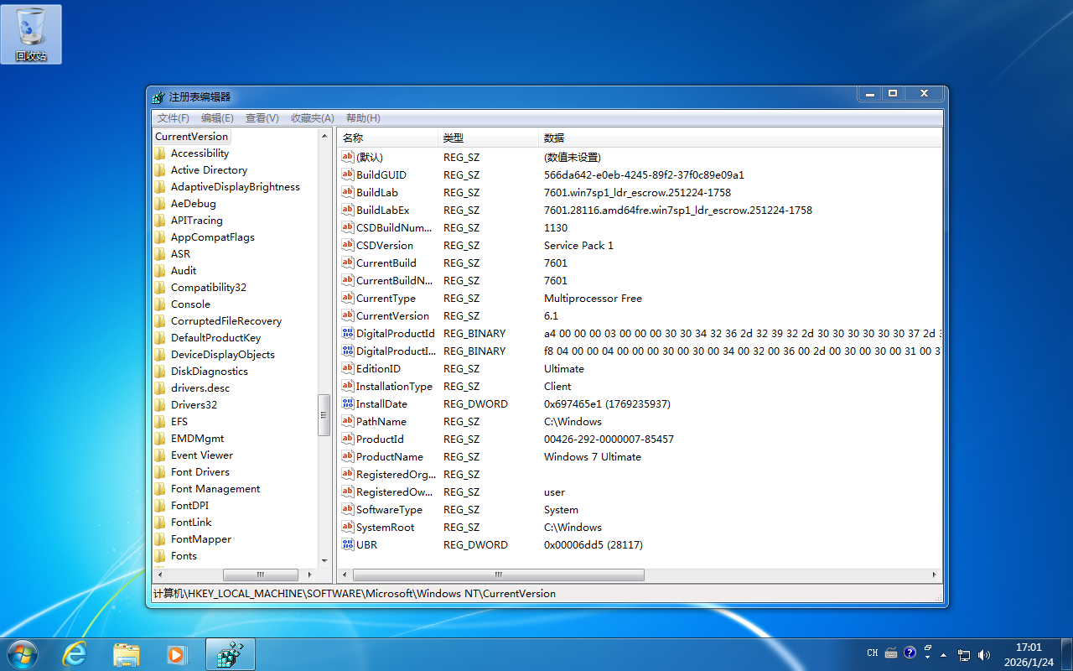The width and height of the screenshot is (1073, 671).
Task: Click the values pane horizontal scroll right arrow
Action: pos(936,575)
